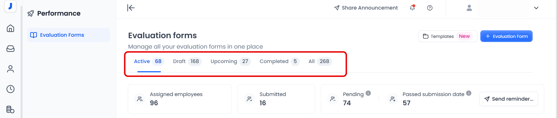Open the inbox tray icon
Image resolution: width=557 pixels, height=118 pixels.
coord(10,49)
